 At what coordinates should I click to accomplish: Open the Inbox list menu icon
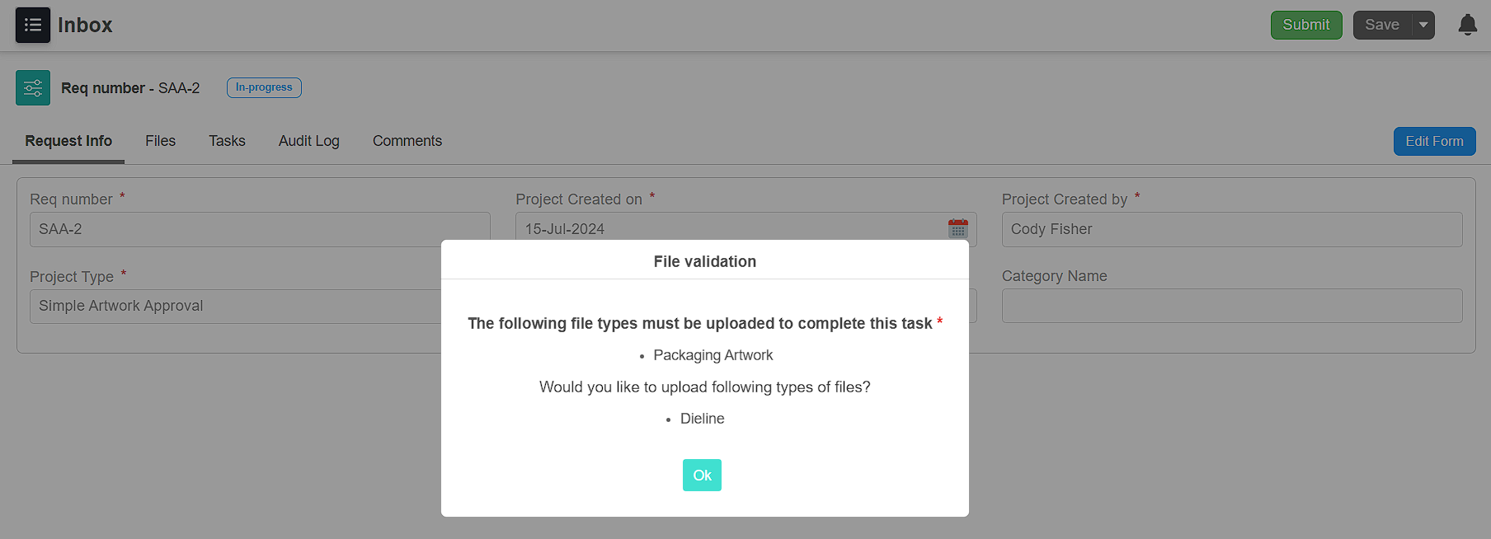pyautogui.click(x=33, y=25)
